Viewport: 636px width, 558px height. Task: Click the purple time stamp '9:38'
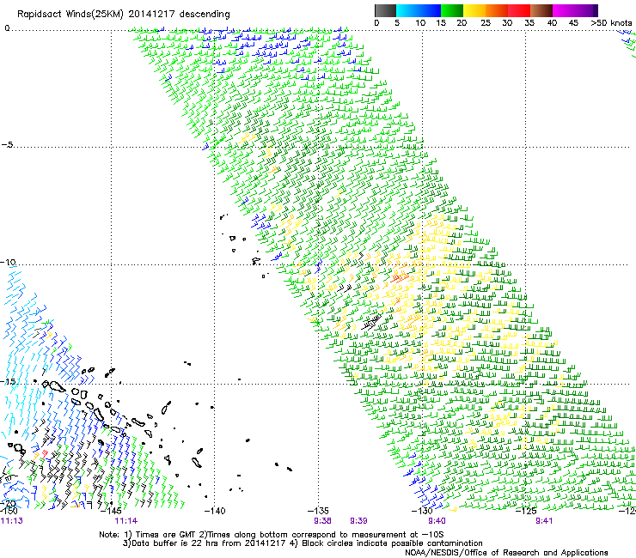[322, 521]
